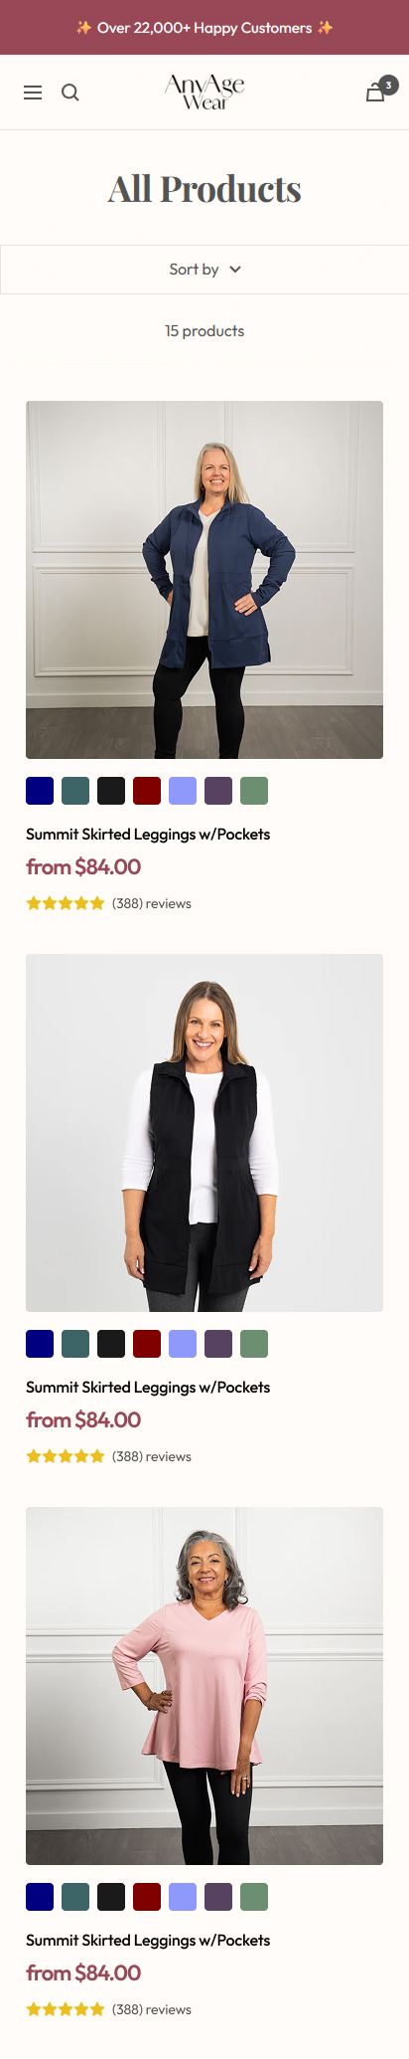The height and width of the screenshot is (2059, 409).
Task: Click the Over 22,000+ Happy Customers banner
Action: tap(204, 28)
